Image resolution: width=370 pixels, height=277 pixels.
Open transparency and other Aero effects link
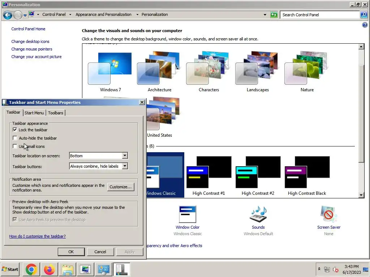coord(175,246)
